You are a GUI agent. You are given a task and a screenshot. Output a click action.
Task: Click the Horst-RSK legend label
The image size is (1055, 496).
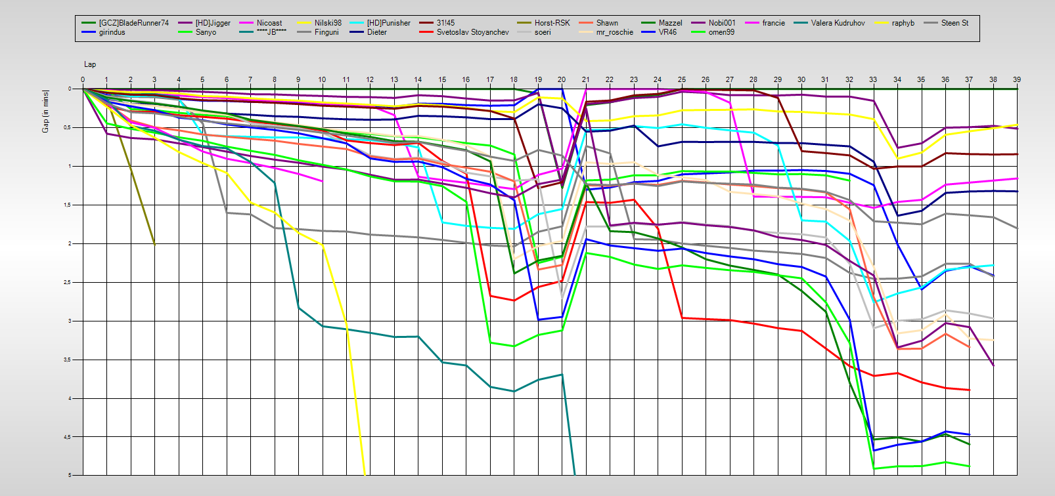pyautogui.click(x=552, y=23)
